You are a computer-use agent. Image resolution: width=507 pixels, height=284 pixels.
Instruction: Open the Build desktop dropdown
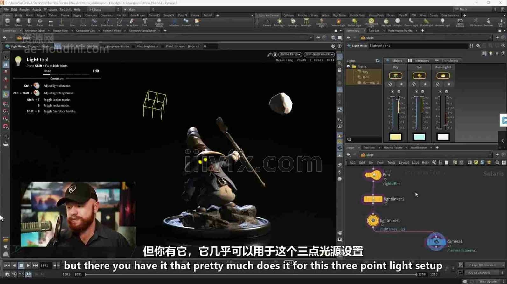[x=104, y=9]
